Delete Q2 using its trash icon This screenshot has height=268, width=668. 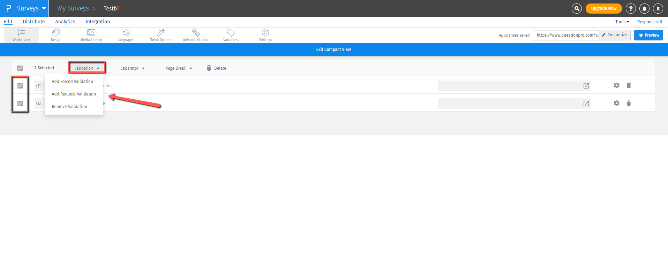(629, 103)
